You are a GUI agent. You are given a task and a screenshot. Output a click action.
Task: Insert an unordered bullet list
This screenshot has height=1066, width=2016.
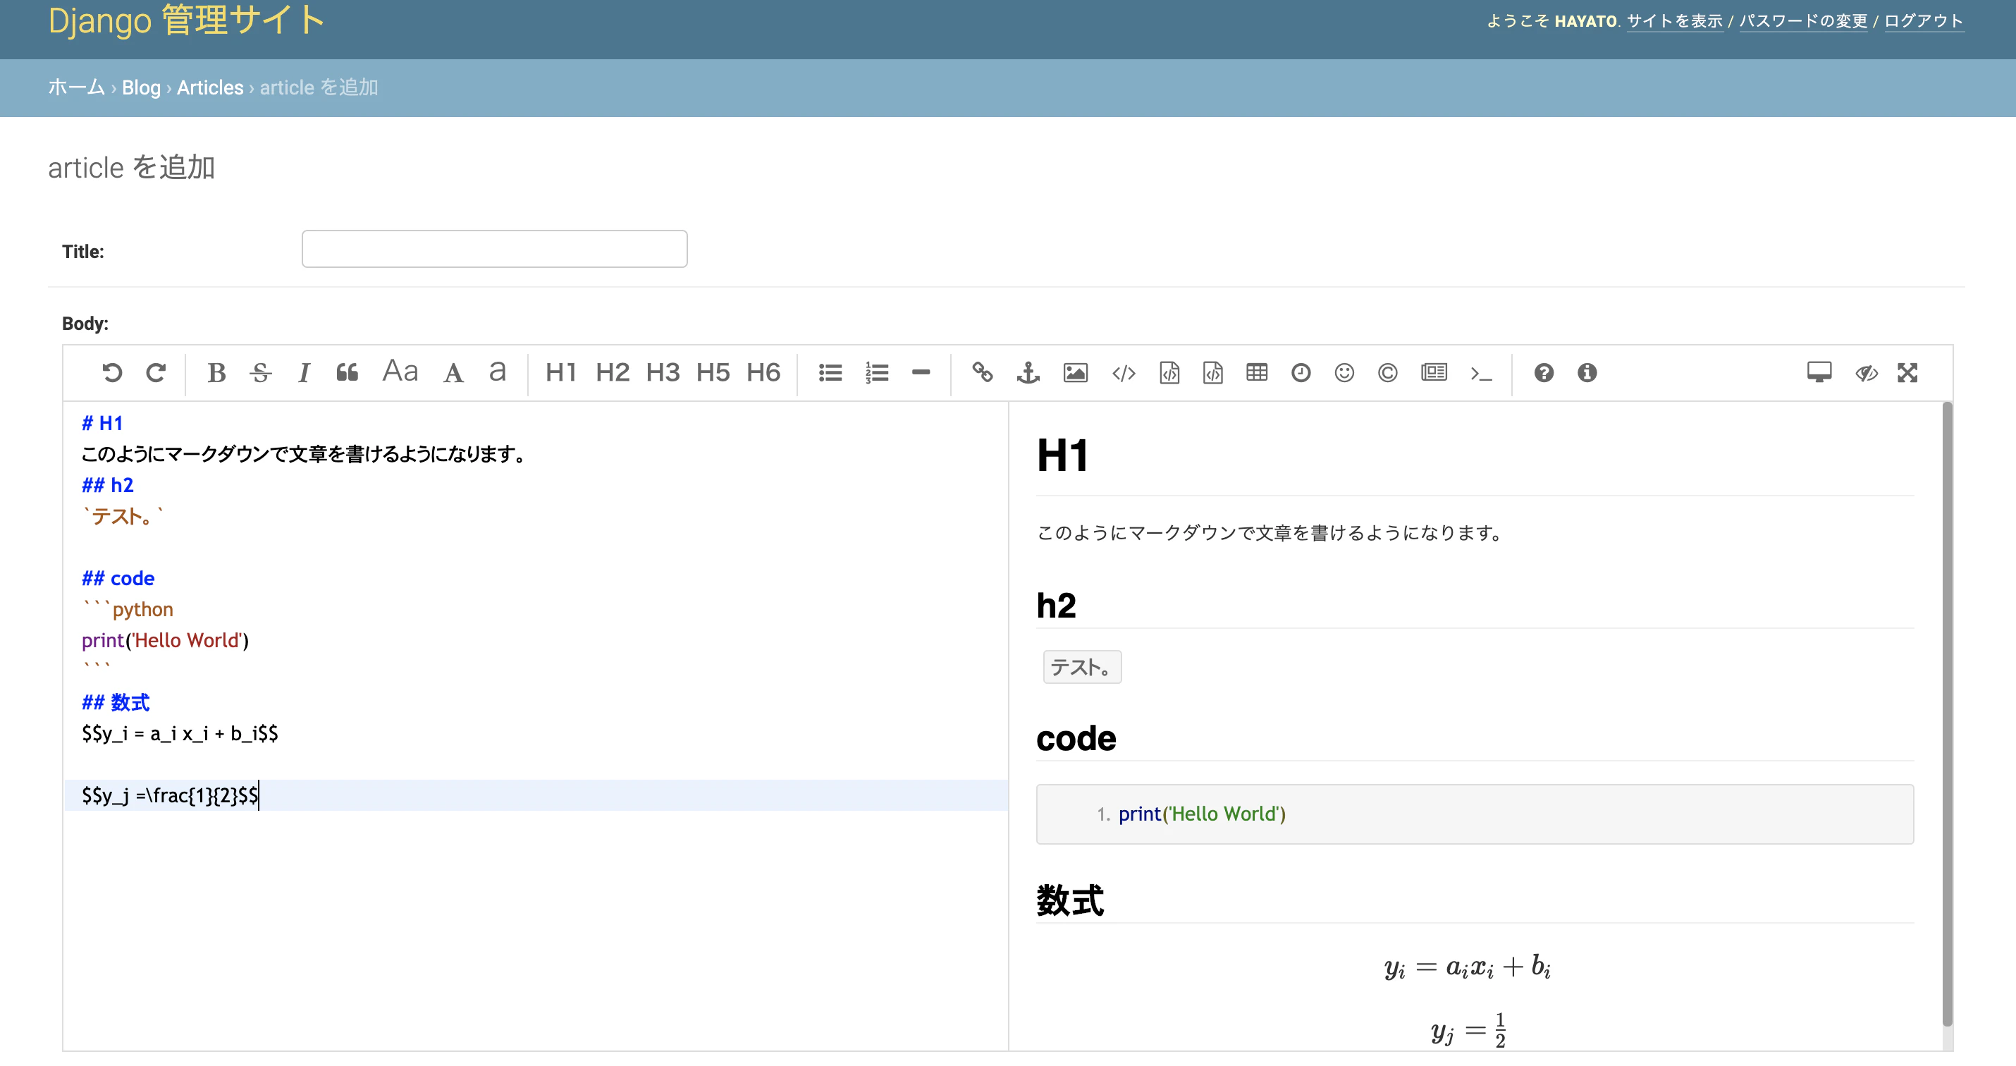(x=830, y=372)
